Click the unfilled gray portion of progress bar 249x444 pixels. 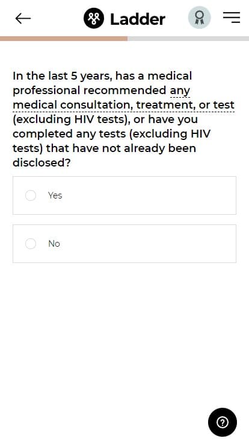pyautogui.click(x=188, y=39)
